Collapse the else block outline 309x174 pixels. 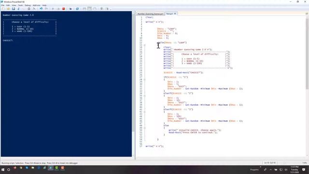(145, 128)
